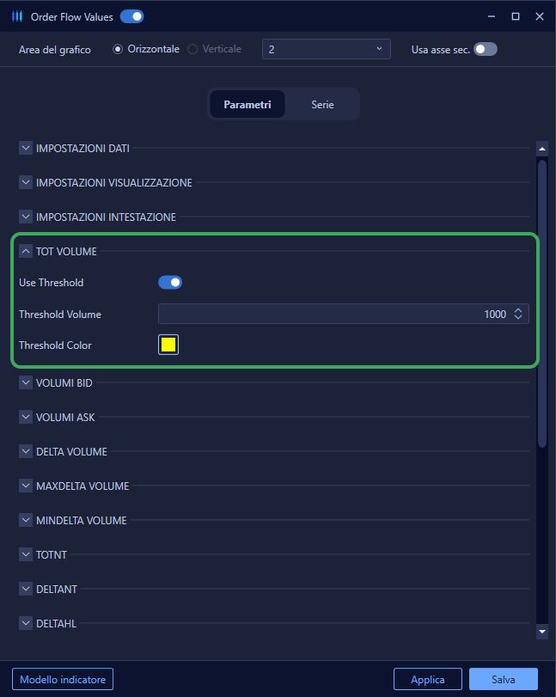Click the Threshold Color label

(x=55, y=345)
